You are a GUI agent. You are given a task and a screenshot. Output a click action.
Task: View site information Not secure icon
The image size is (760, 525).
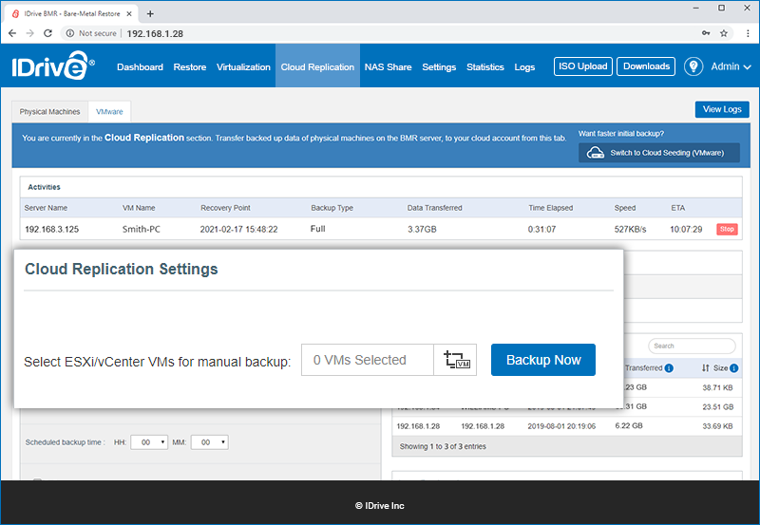[x=70, y=33]
